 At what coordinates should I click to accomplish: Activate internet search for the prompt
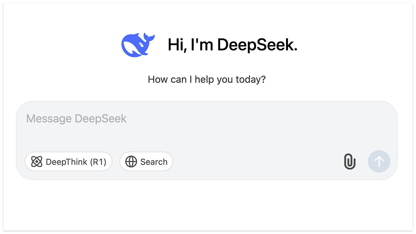click(x=146, y=162)
